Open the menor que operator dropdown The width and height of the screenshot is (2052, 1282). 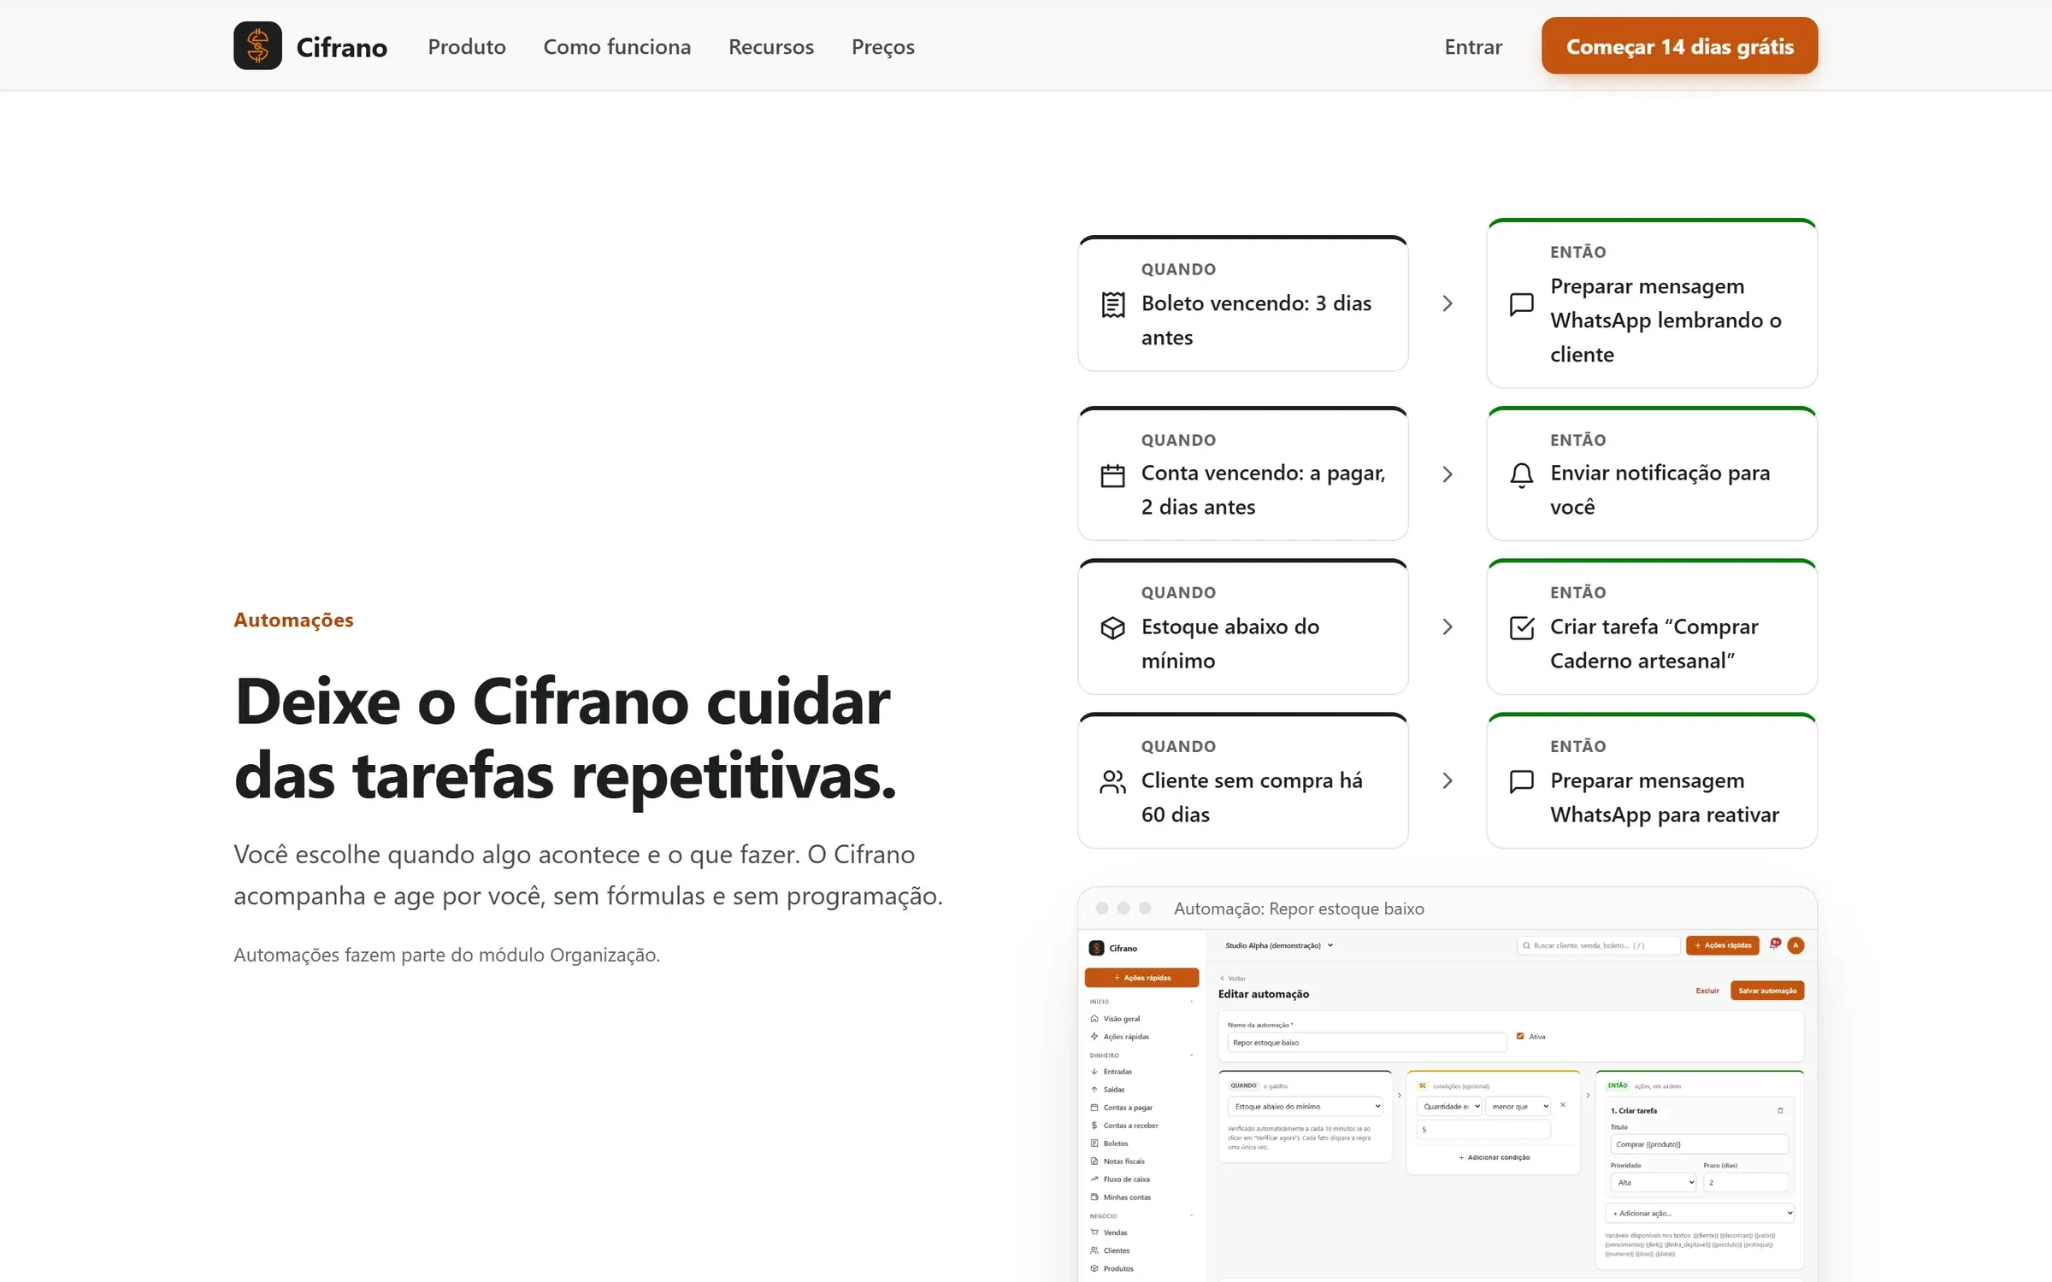1518,1107
